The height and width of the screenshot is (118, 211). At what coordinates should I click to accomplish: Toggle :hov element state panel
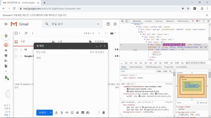click(x=159, y=71)
